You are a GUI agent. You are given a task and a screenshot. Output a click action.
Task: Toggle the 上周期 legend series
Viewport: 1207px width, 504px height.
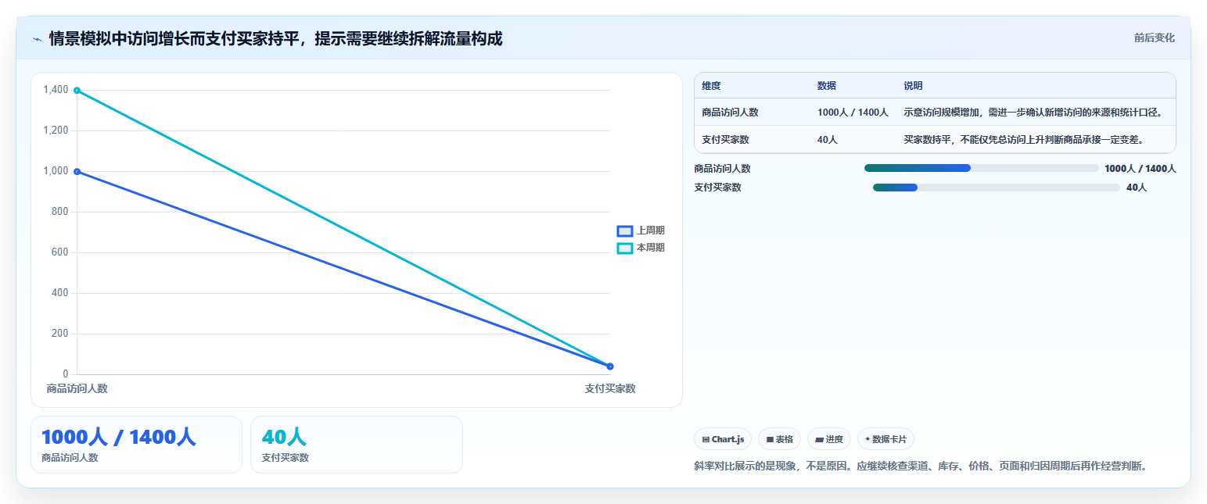click(641, 231)
